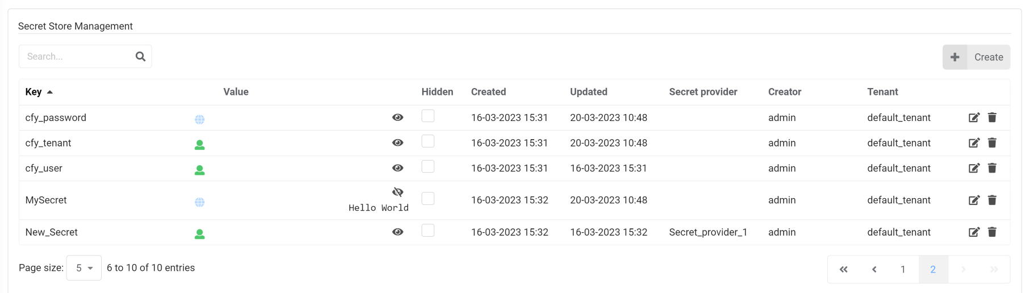Toggle Hidden checkbox for New_Secret
1029x293 pixels.
[x=428, y=230]
